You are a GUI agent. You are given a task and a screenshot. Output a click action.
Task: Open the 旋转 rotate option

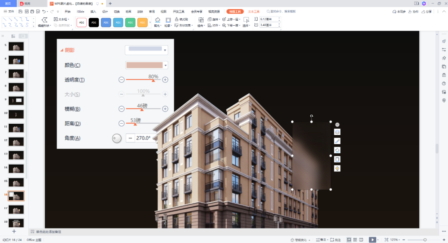pyautogui.click(x=214, y=19)
